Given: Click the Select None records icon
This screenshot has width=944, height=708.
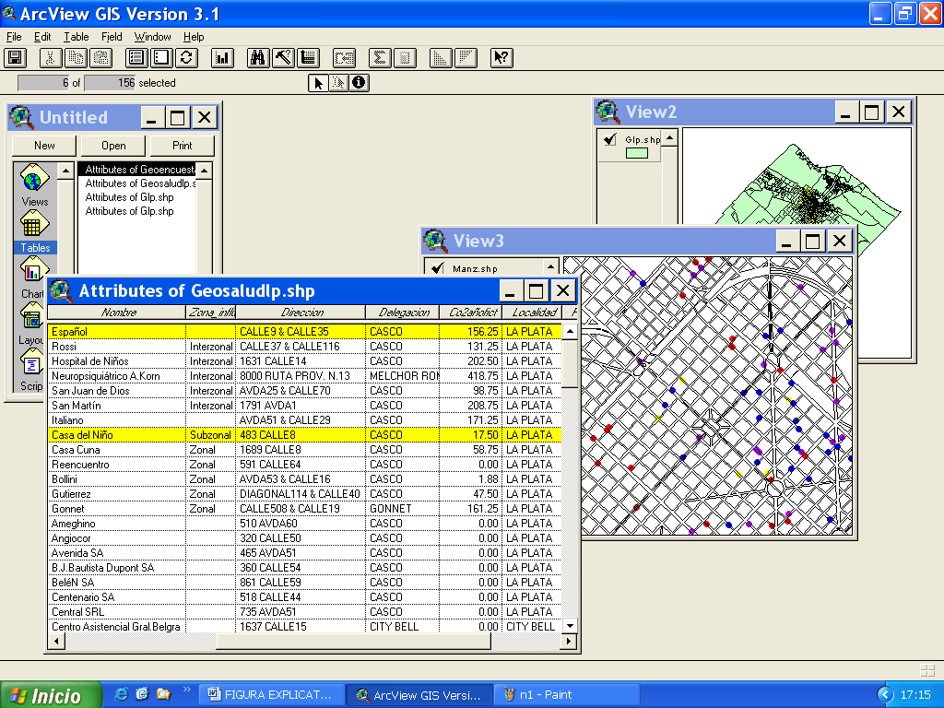Looking at the screenshot, I should pyautogui.click(x=161, y=58).
